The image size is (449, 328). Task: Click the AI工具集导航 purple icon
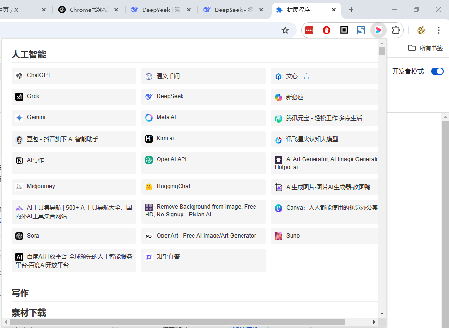coord(19,208)
